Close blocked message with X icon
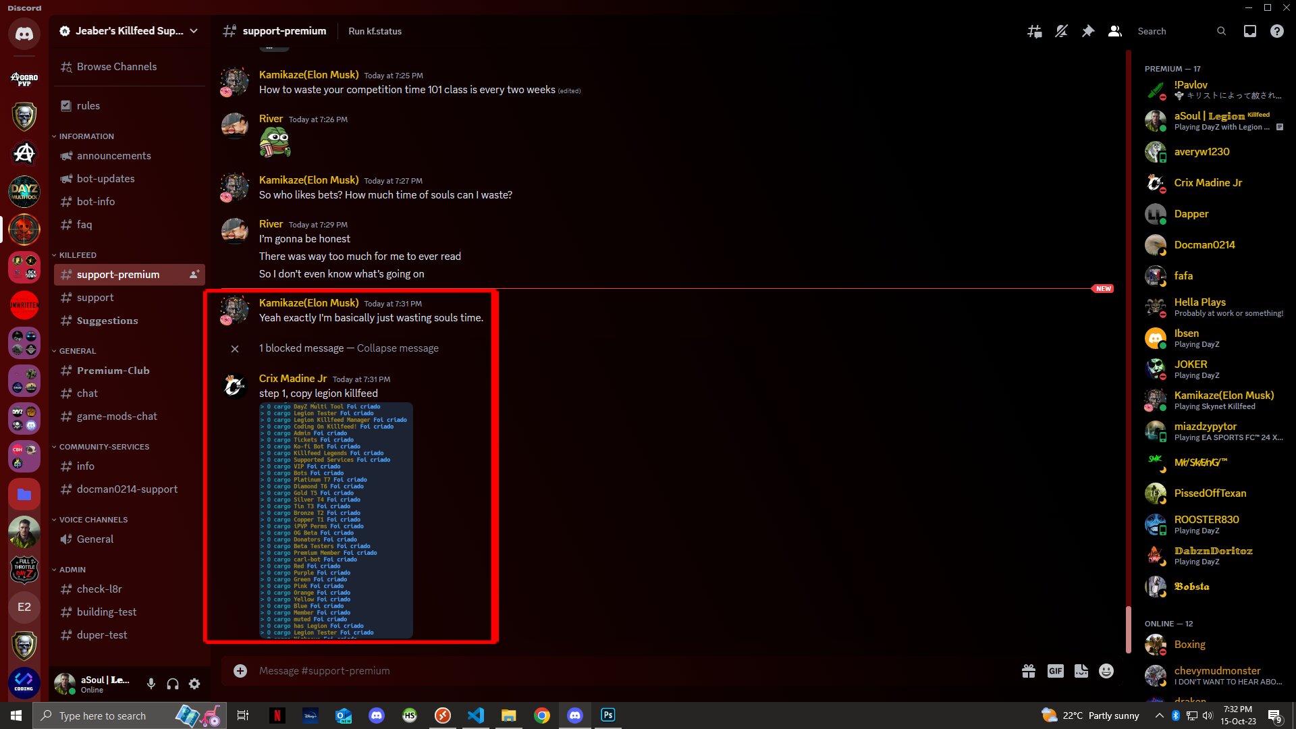Viewport: 1296px width, 729px height. coord(235,349)
